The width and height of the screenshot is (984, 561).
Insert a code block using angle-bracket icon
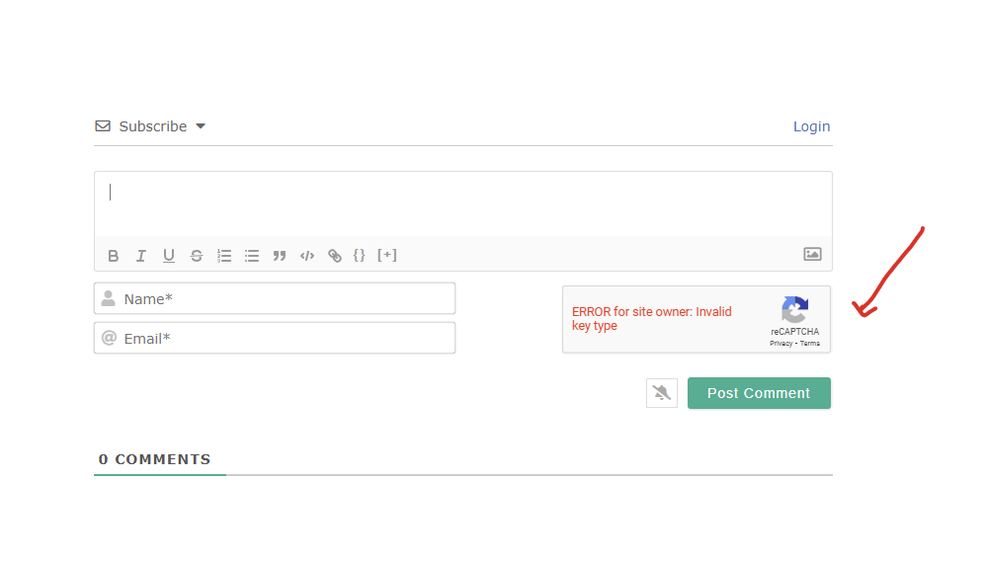[307, 256]
